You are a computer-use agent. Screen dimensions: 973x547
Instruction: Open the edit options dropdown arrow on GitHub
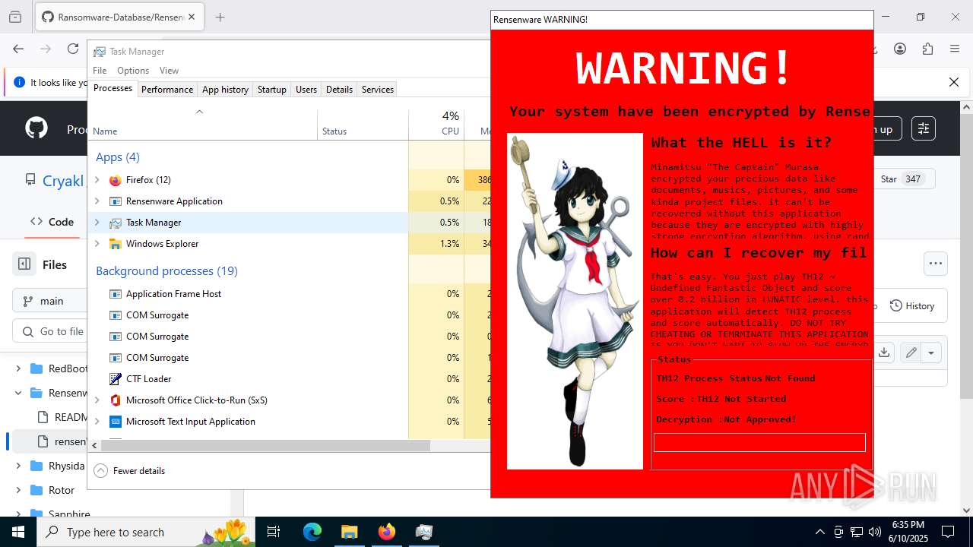click(931, 353)
